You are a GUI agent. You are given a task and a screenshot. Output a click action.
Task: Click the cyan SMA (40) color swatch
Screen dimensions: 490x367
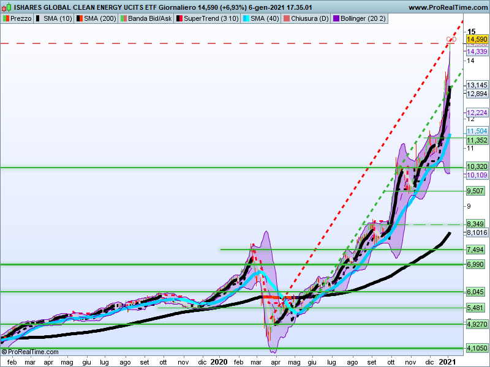(246, 19)
